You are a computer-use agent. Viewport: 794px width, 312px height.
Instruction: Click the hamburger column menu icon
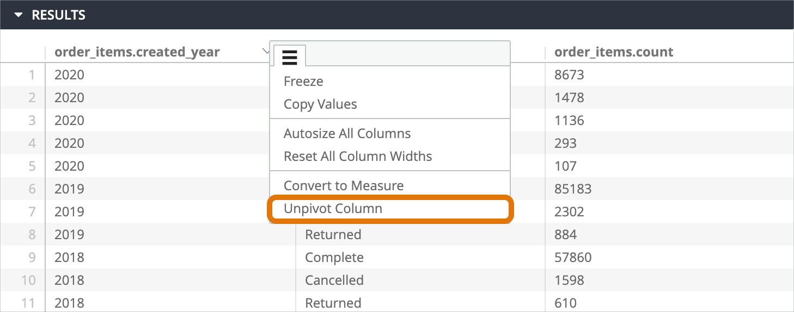coord(290,56)
